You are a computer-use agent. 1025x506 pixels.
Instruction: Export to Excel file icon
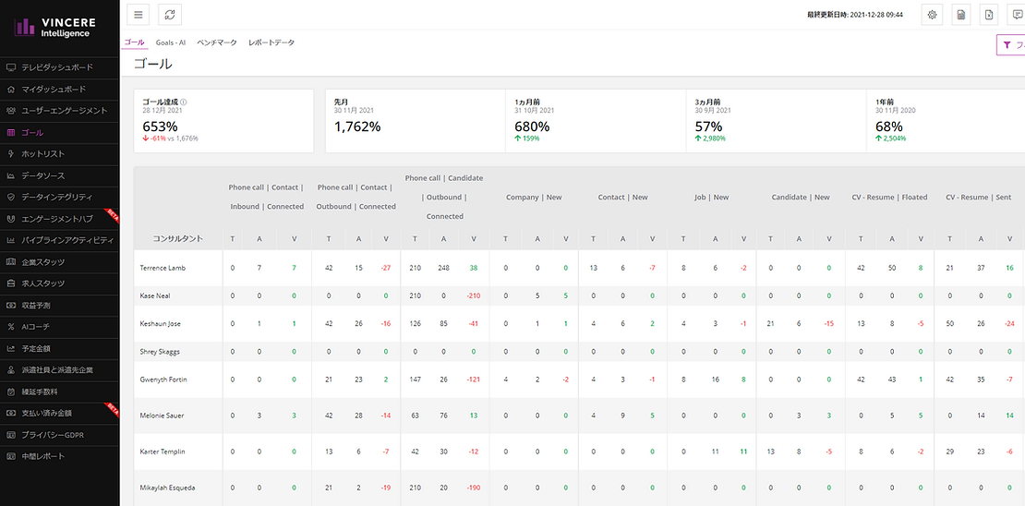(989, 15)
